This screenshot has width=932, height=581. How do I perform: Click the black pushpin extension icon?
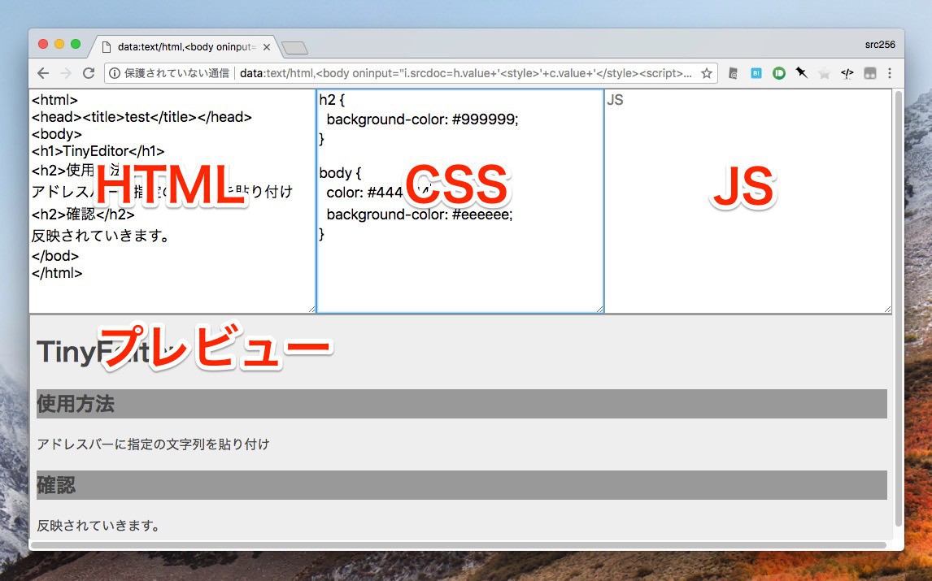click(802, 72)
